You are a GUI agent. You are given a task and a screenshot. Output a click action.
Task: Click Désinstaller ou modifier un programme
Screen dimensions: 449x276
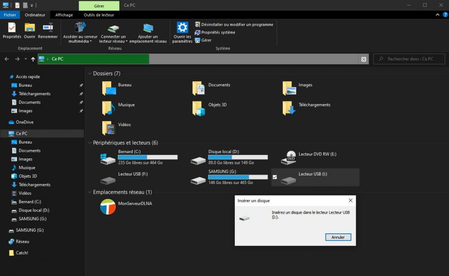coord(237,25)
